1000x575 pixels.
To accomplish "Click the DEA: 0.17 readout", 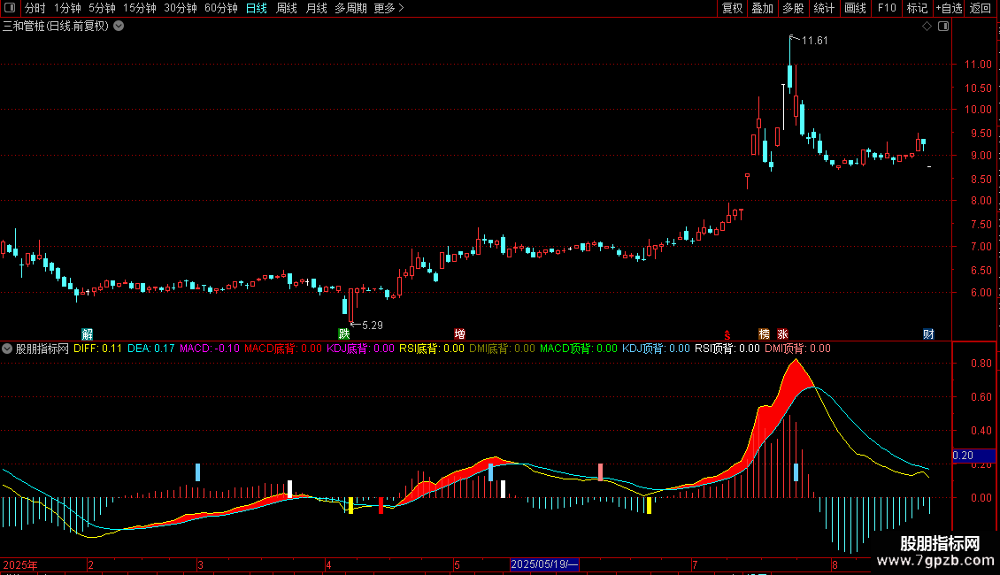I will coord(151,349).
